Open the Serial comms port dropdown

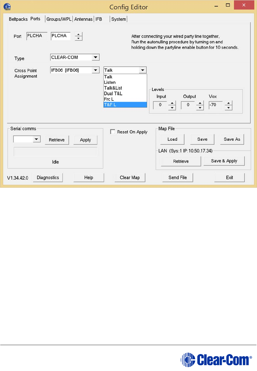click(36, 139)
